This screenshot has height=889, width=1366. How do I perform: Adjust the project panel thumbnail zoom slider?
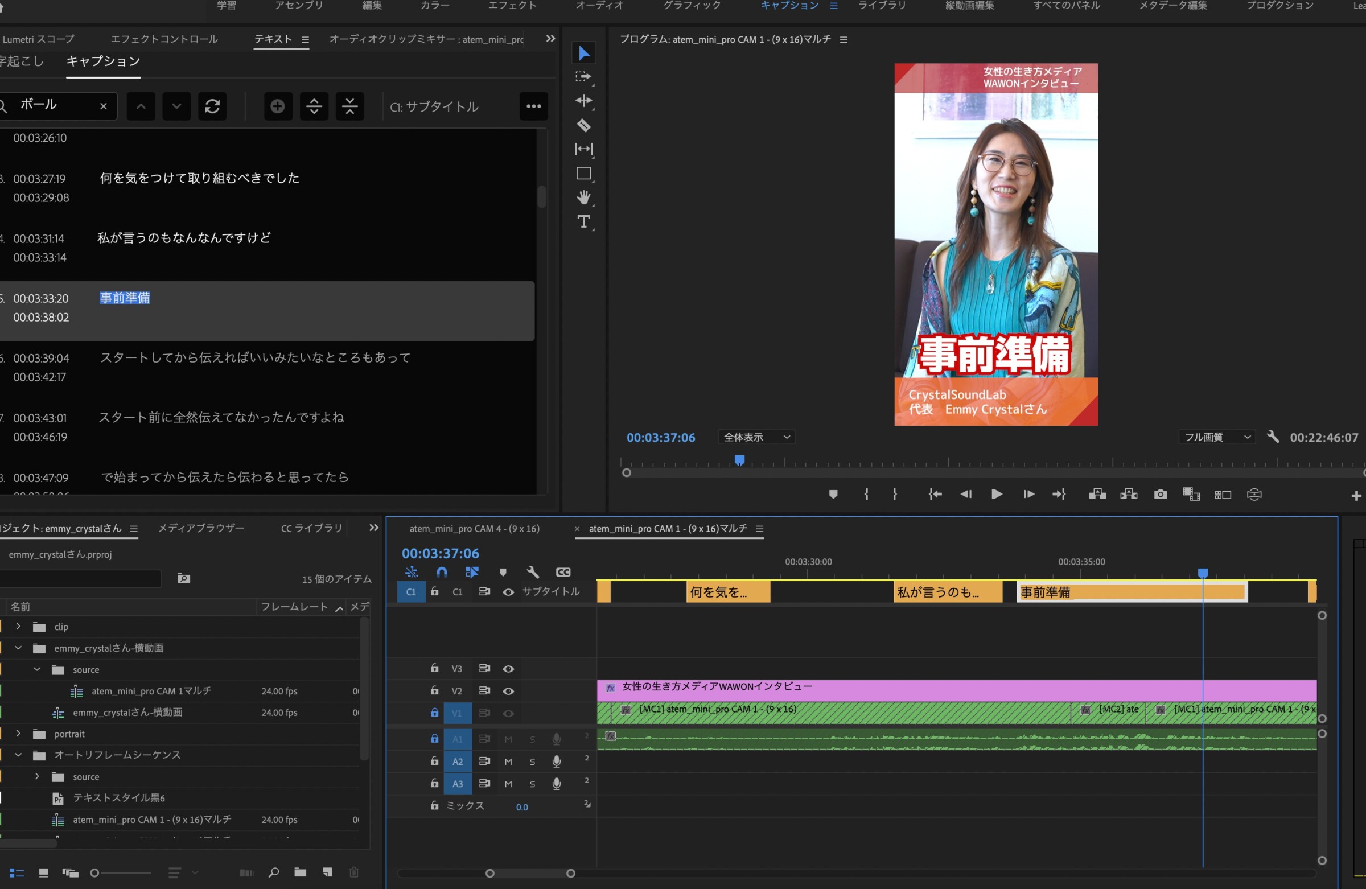click(94, 873)
